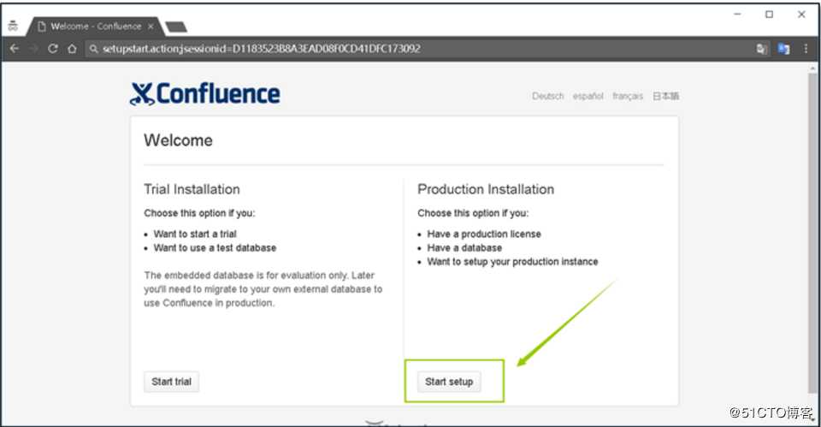Click 'Want to setup your production instance' text

[x=512, y=262]
